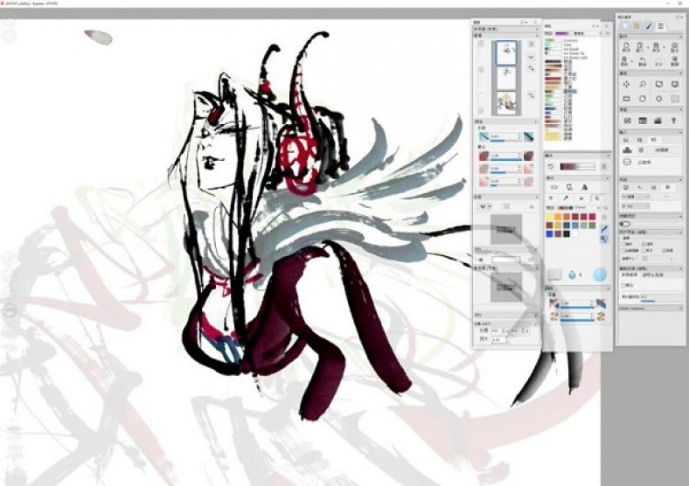Viewport: 689px width, 486px height.
Task: Click the bucket icon left of the letter A
Action: click(569, 187)
